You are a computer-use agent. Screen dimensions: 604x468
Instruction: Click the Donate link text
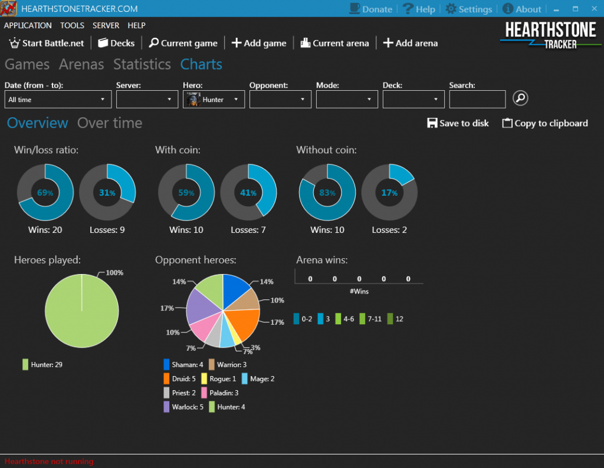377,9
